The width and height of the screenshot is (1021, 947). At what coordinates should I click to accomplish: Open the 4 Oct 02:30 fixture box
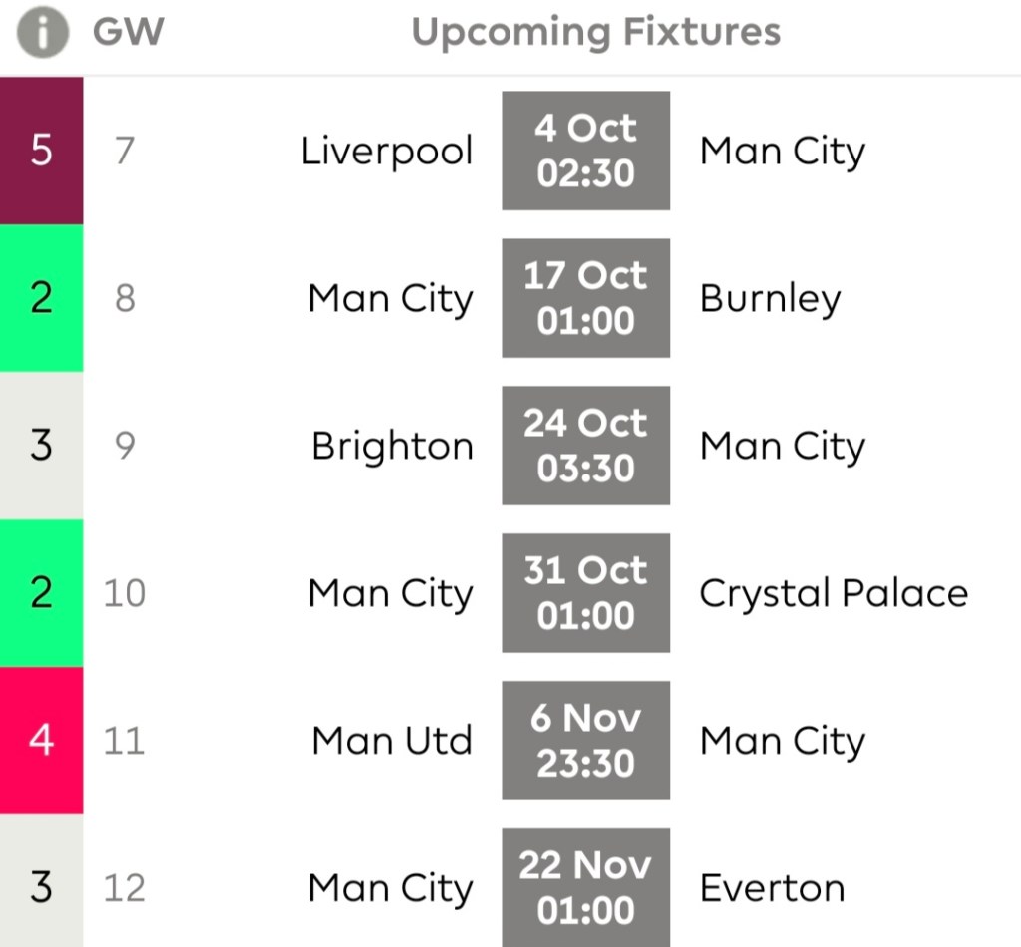[x=585, y=151]
